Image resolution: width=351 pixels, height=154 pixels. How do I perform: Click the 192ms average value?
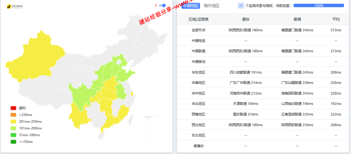[x=336, y=104]
